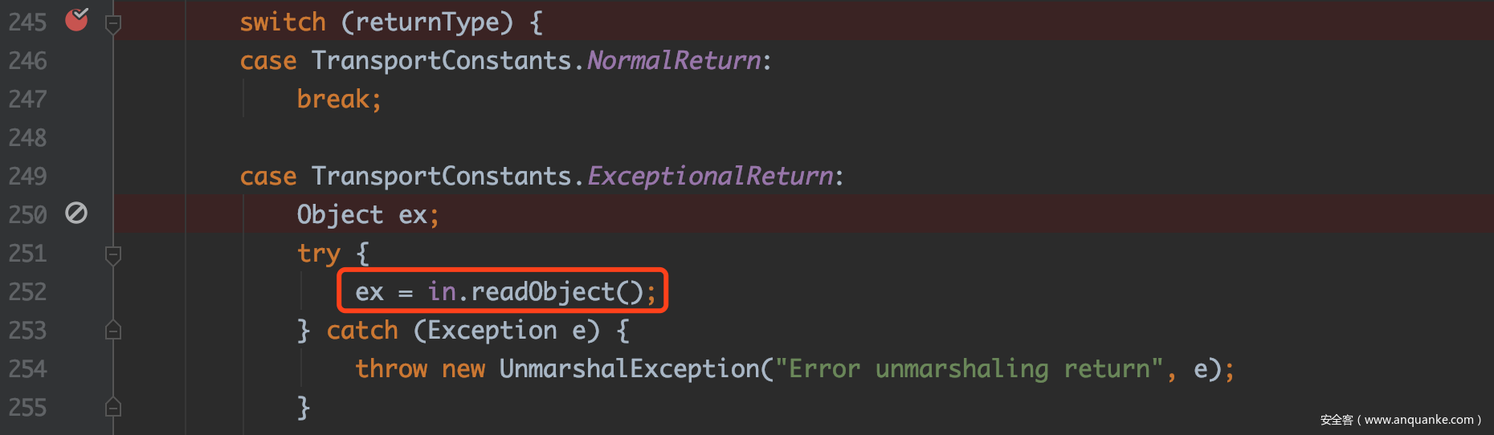1494x435 pixels.
Task: Click the NormalReturn constant
Action: [674, 61]
